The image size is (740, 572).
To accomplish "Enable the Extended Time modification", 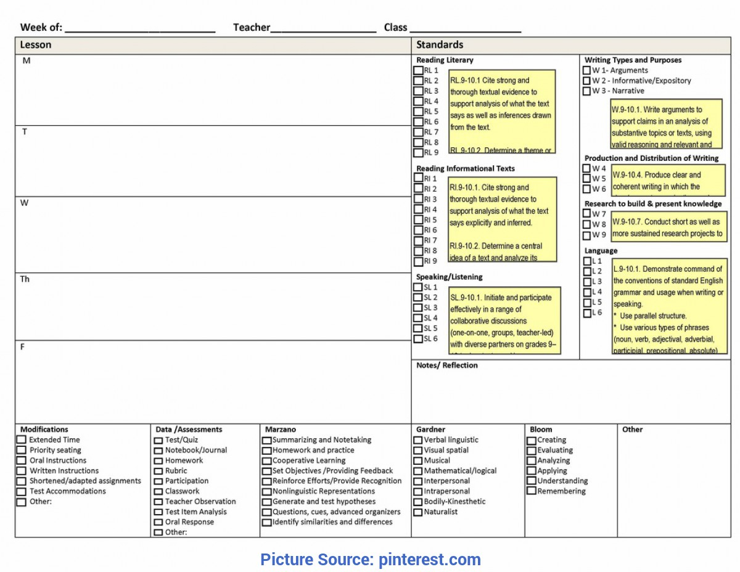I will pyautogui.click(x=22, y=440).
